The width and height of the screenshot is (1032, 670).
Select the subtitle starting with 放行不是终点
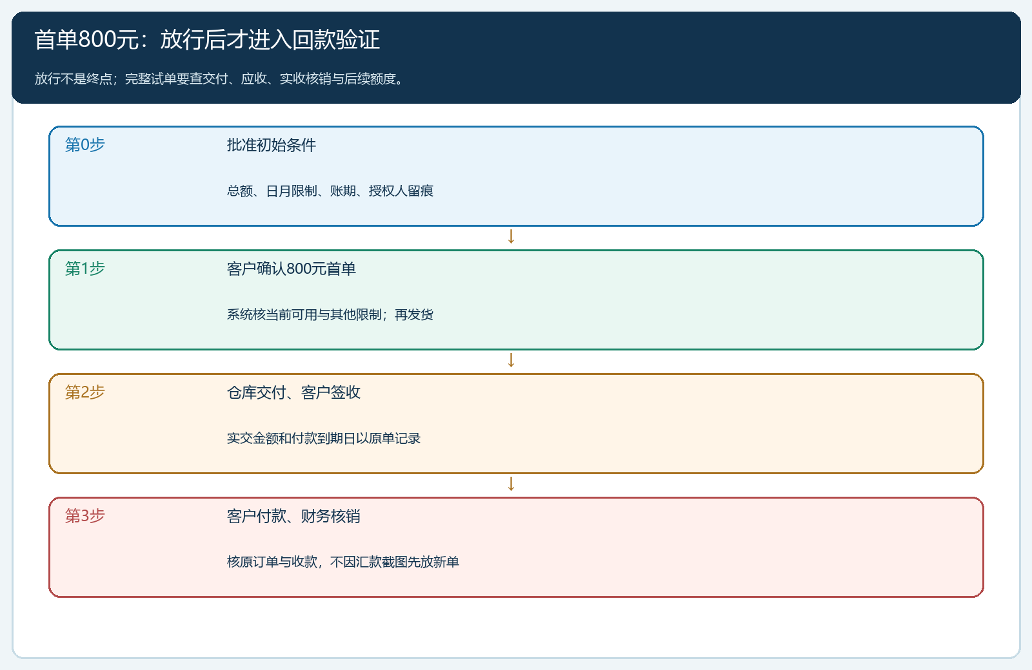pyautogui.click(x=221, y=79)
